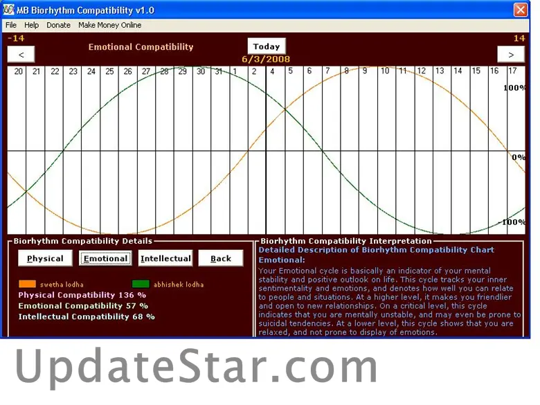
Task: Click the 0% axis label
Action: coord(519,157)
